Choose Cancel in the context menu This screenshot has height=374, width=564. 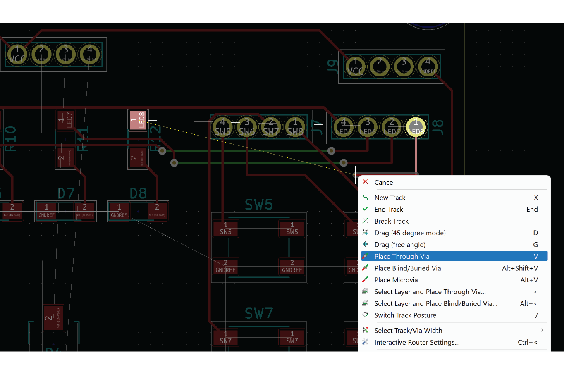tap(454, 182)
